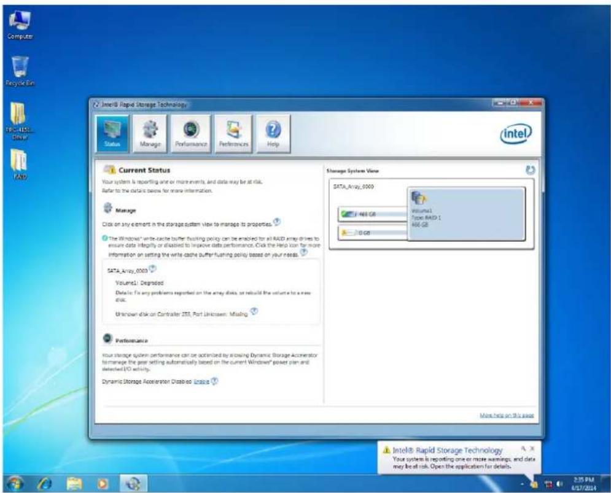Click the Enable Dynamic Storage Accelerator link

point(201,381)
